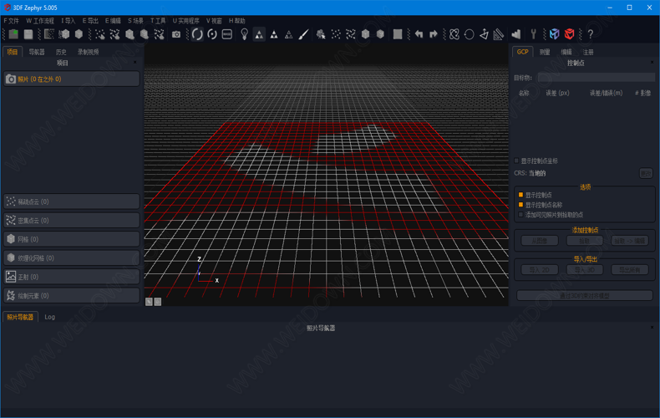Switch to the 导航器 tab
This screenshot has width=660, height=418.
pos(37,52)
